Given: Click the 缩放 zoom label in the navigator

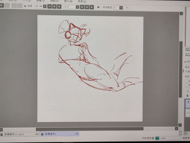Looking at the screenshot, I should tap(188, 49).
